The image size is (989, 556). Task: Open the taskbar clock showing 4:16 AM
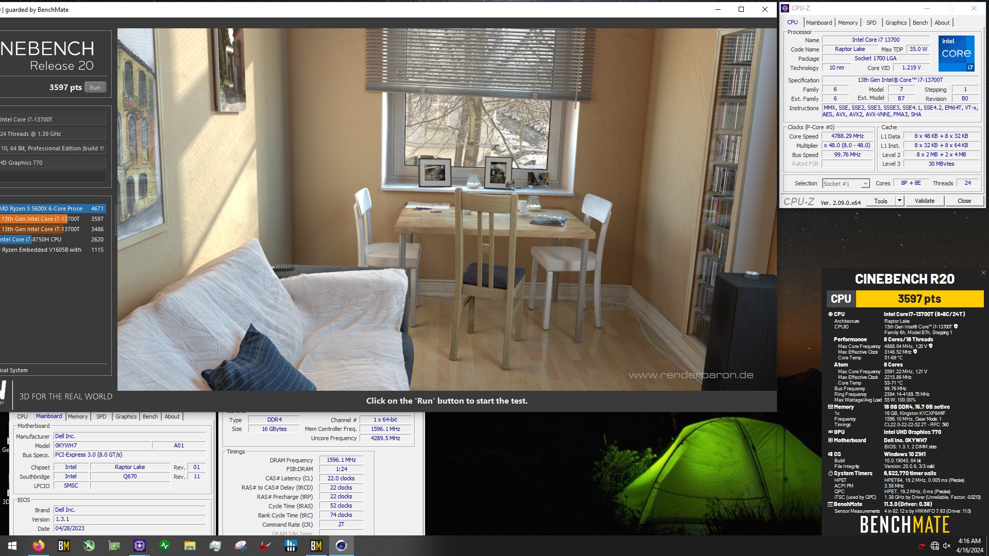point(969,546)
